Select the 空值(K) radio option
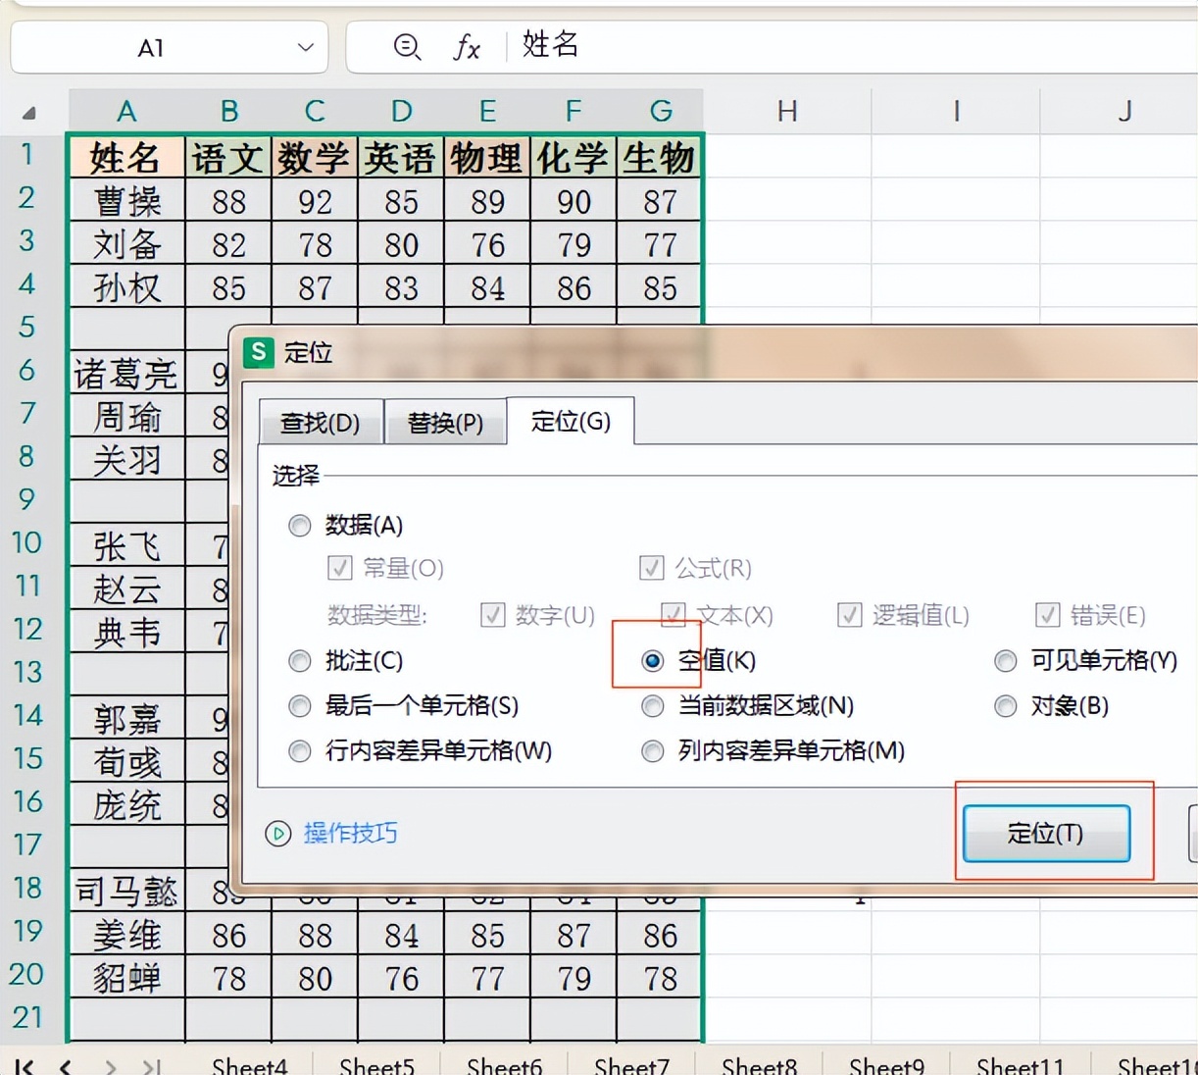1198x1075 pixels. tap(653, 661)
